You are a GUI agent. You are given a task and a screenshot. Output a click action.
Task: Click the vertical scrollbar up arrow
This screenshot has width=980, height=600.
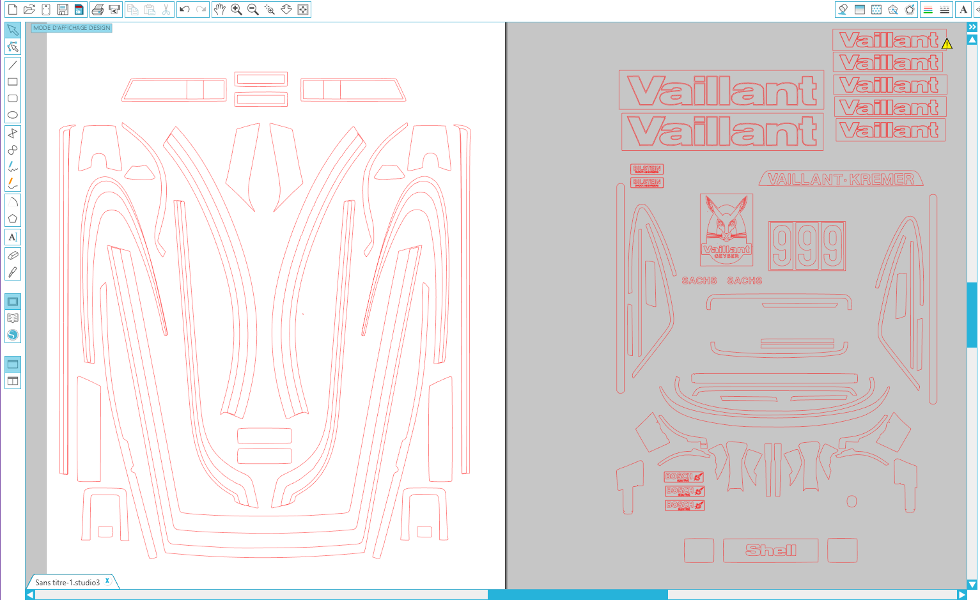pyautogui.click(x=972, y=40)
